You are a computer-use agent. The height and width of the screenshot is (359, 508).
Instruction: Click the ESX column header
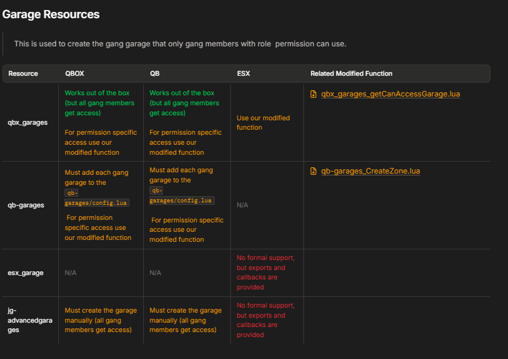(x=243, y=74)
